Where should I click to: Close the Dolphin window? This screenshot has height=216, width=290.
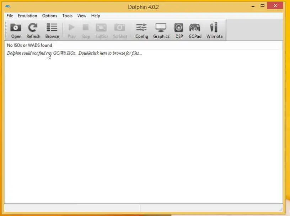click(275, 6)
